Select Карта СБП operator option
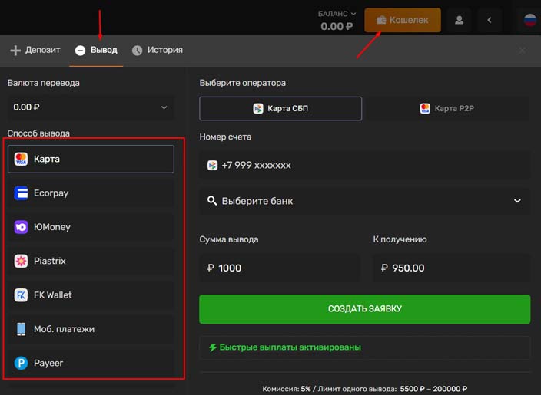 [280, 109]
